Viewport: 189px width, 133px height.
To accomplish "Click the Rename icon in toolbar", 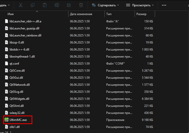I will [57, 5].
